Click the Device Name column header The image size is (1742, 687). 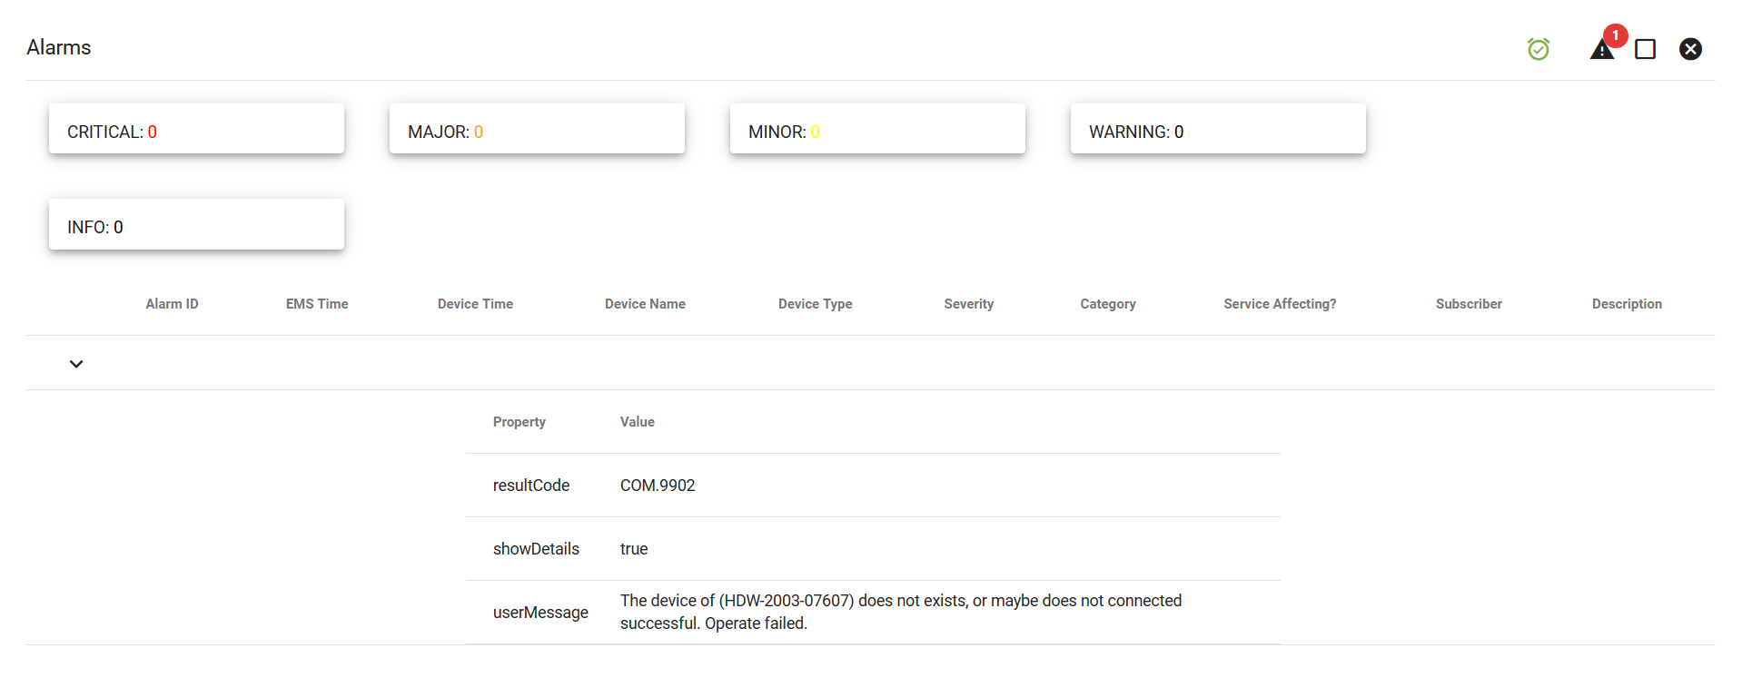[645, 304]
